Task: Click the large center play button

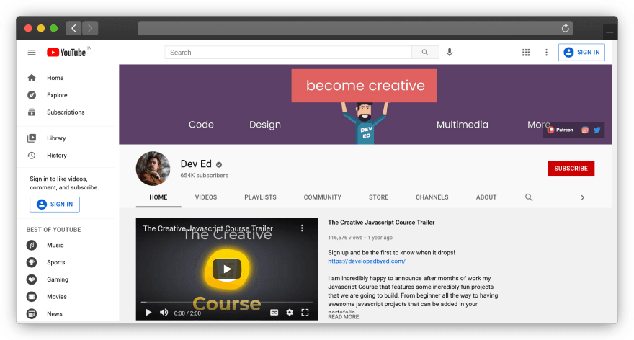Action: coord(227,269)
